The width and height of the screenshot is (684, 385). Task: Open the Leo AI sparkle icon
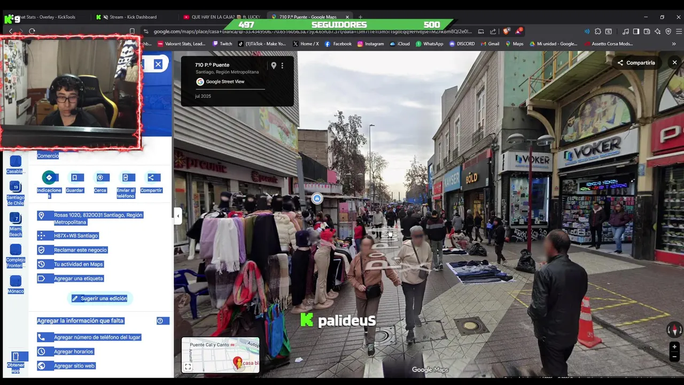point(657,32)
